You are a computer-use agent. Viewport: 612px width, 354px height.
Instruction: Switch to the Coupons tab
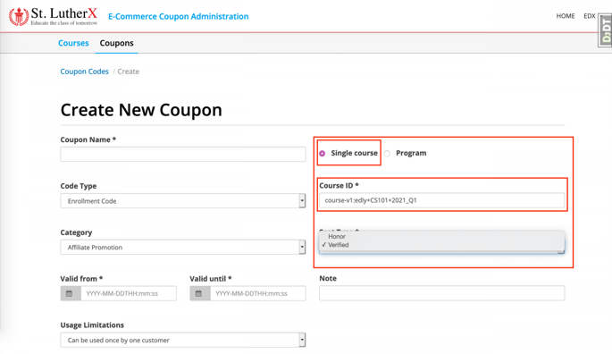click(x=116, y=43)
